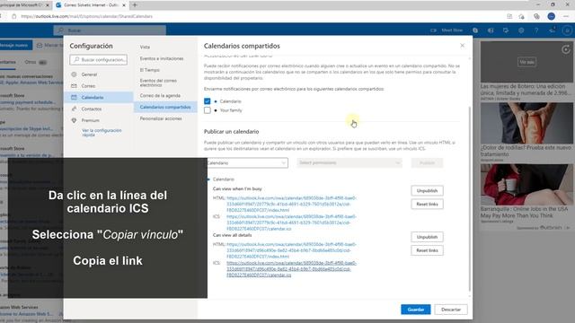Select the Contactos people icon
Image resolution: width=575 pixels, height=323 pixels.
pos(74,109)
